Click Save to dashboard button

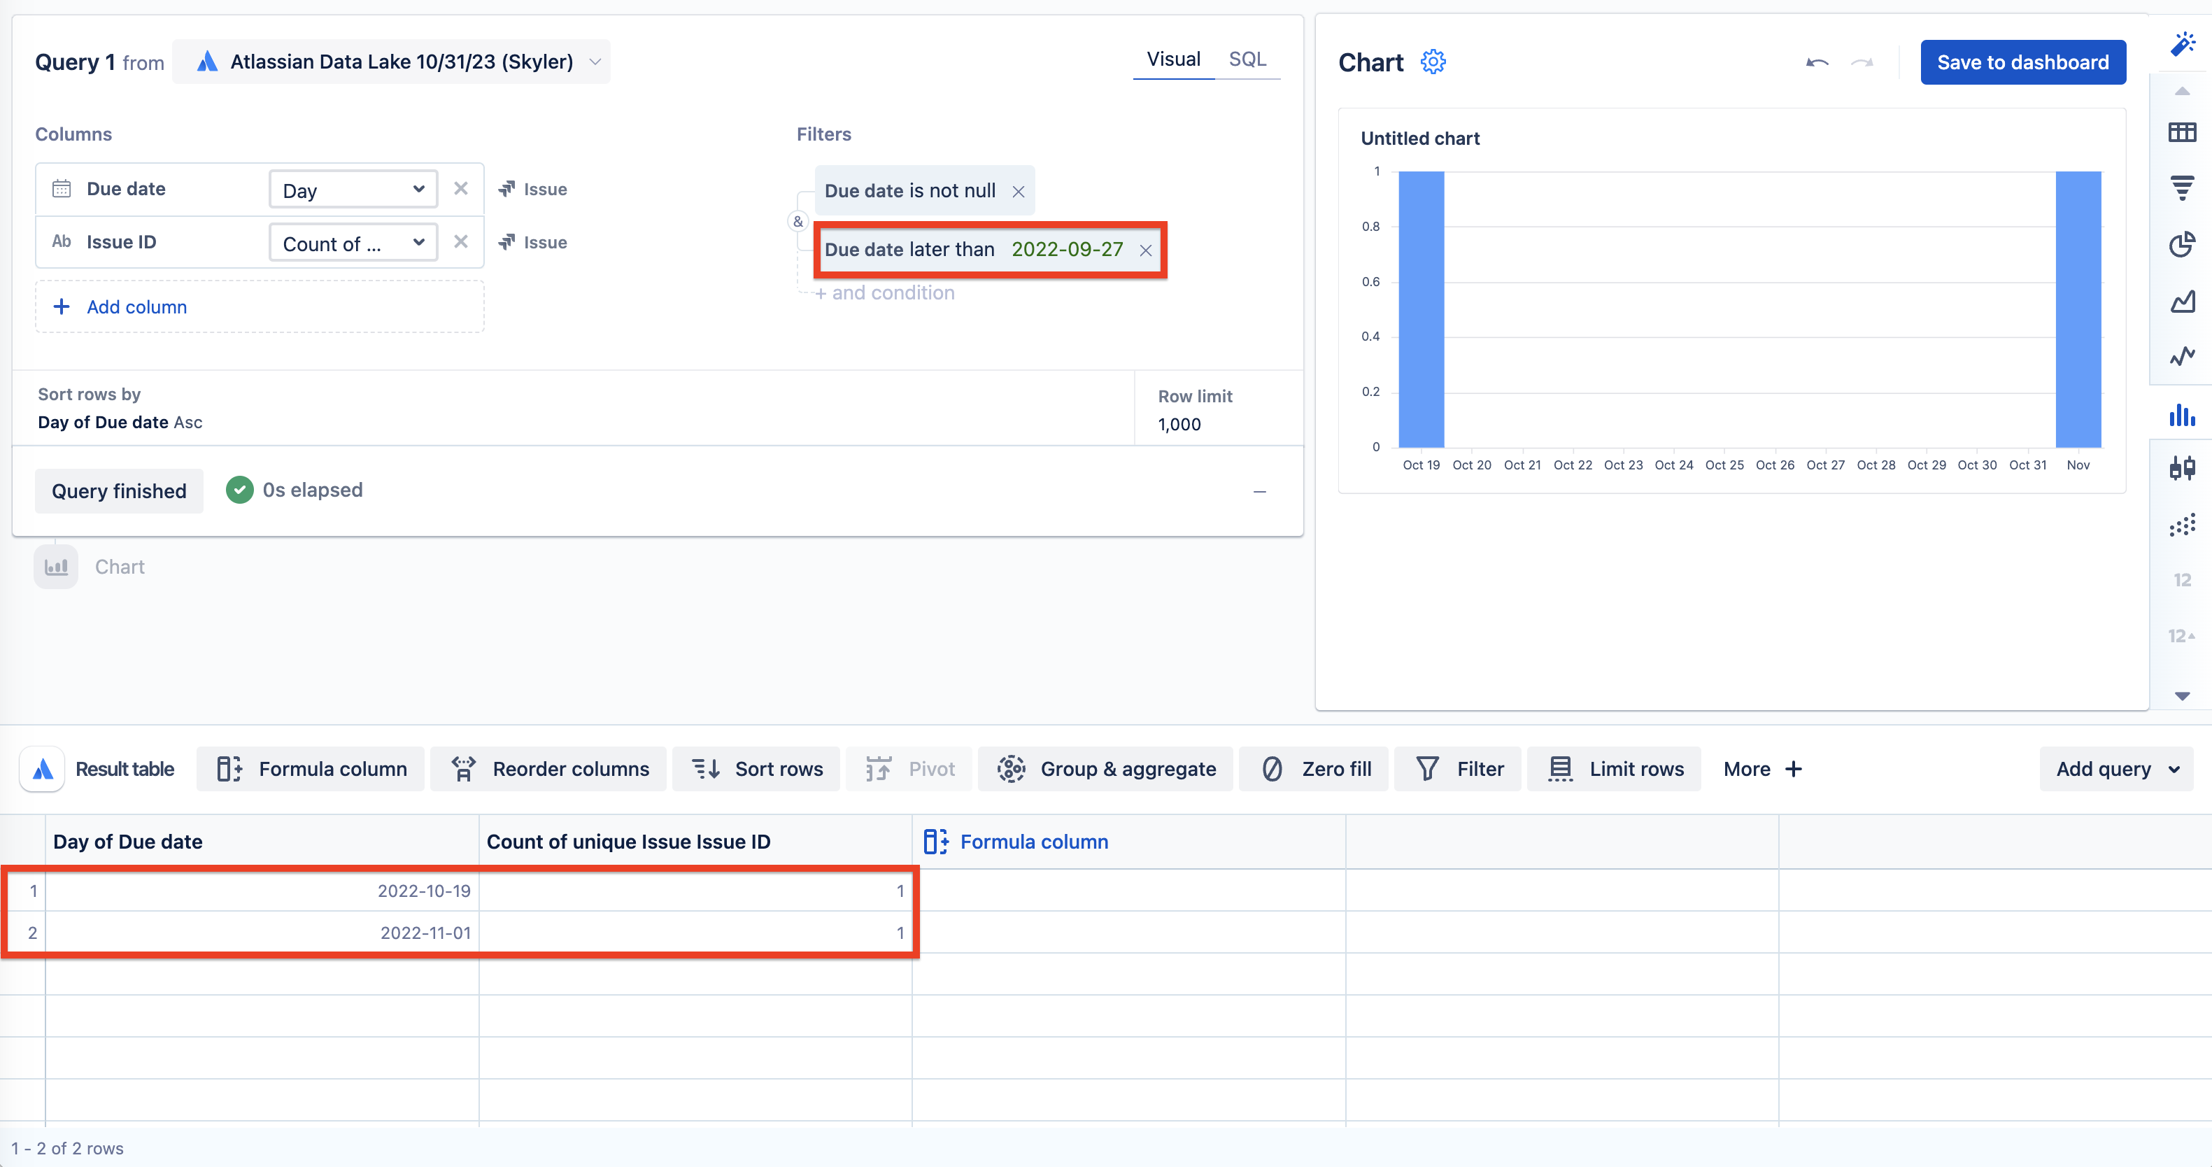2022,62
